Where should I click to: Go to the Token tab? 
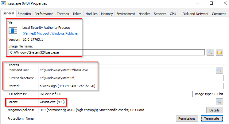click(77, 14)
